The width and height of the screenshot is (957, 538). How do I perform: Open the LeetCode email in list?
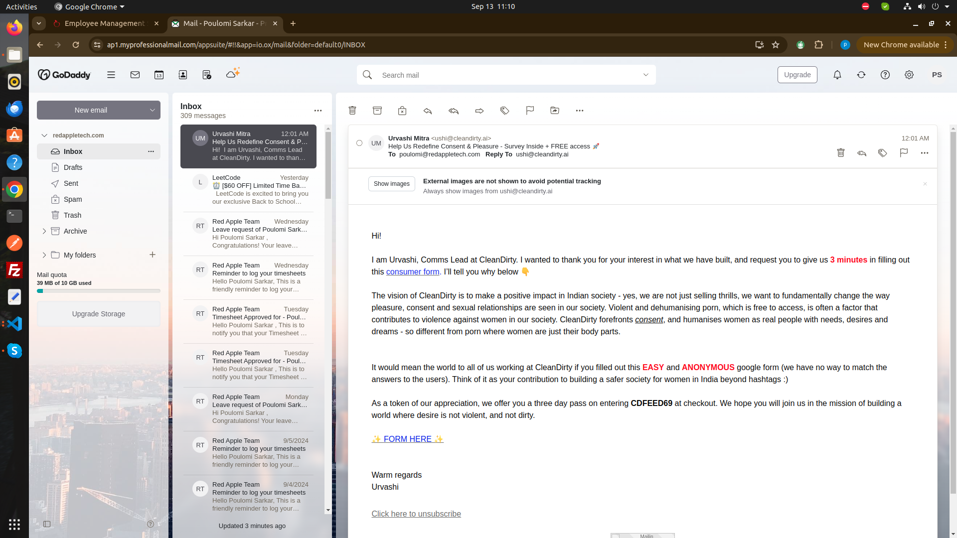(248, 190)
